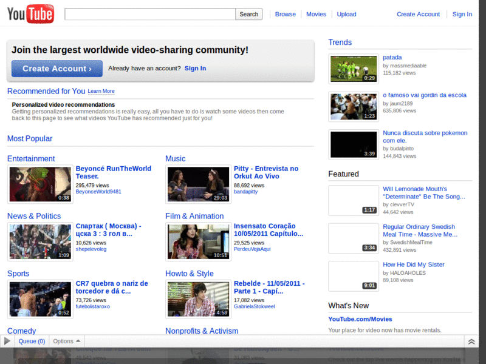Open the Upload menu item
The height and width of the screenshot is (364, 486).
tap(346, 14)
